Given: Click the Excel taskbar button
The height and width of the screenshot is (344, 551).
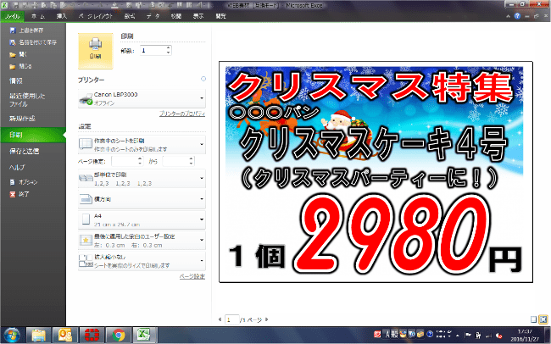Looking at the screenshot, I should [144, 336].
